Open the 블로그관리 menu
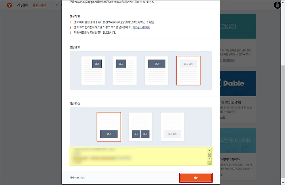This screenshot has height=185, width=285. point(39,5)
